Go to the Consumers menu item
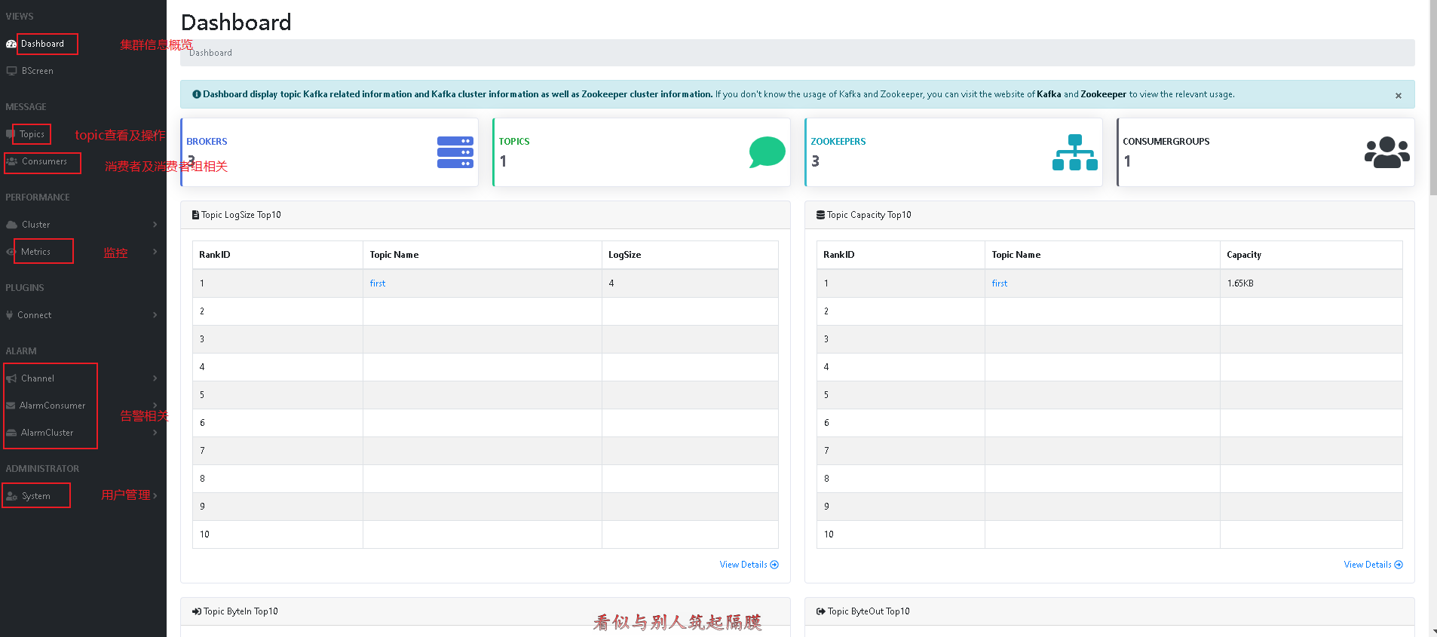 click(x=44, y=161)
